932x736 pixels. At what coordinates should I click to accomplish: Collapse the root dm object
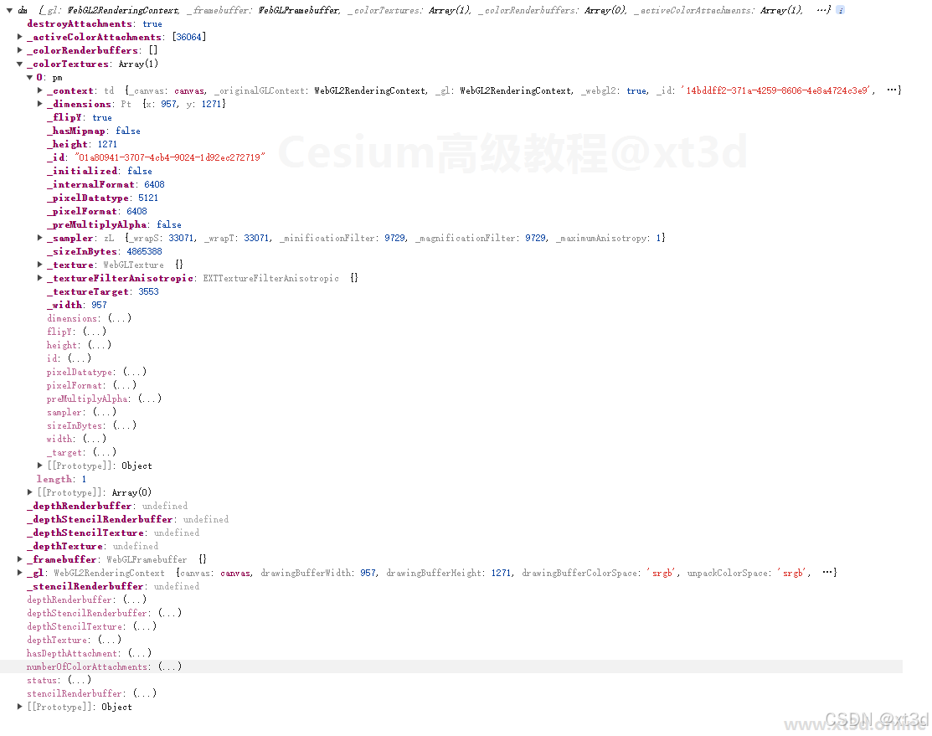point(8,10)
